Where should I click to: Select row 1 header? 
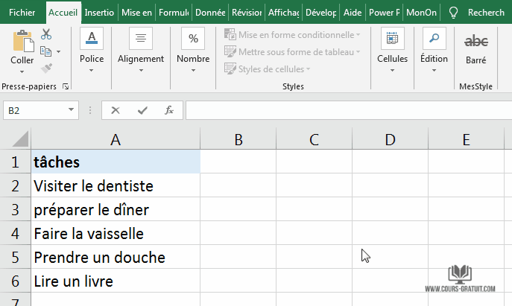16,162
